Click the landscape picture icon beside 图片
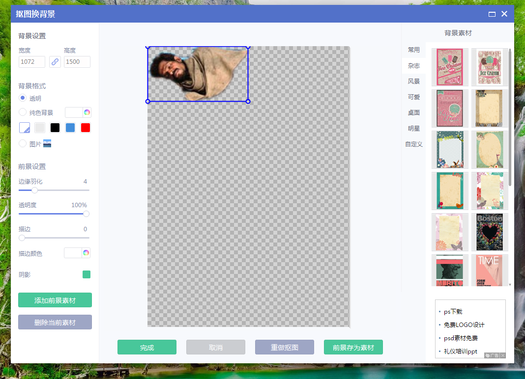 pos(47,143)
